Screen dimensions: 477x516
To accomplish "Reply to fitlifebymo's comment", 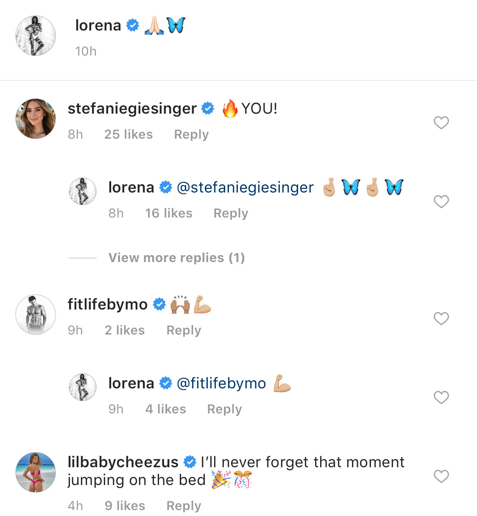I will point(184,330).
